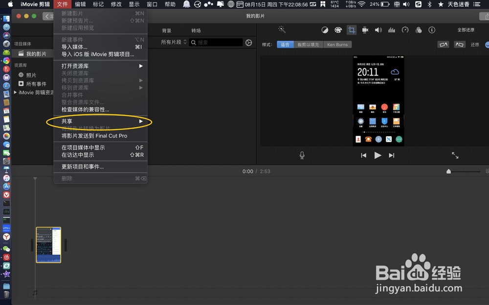Image resolution: width=489 pixels, height=305 pixels.
Task: Enter fullscreen playback mode
Action: [x=455, y=155]
